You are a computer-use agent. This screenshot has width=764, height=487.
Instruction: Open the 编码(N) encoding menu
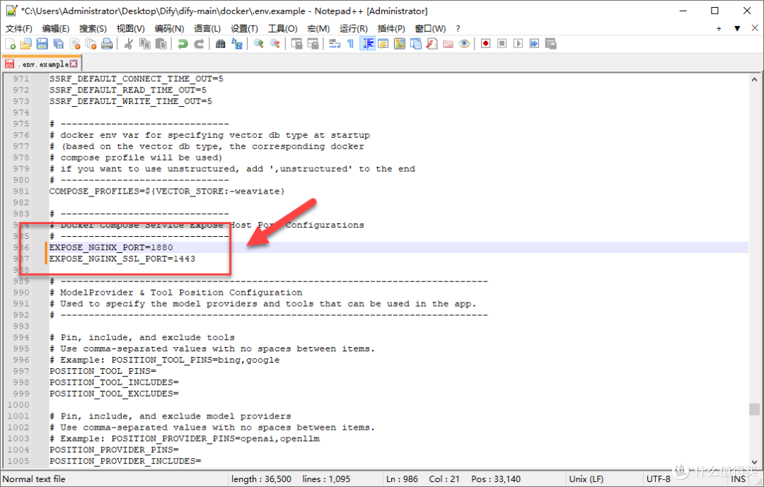pos(169,29)
